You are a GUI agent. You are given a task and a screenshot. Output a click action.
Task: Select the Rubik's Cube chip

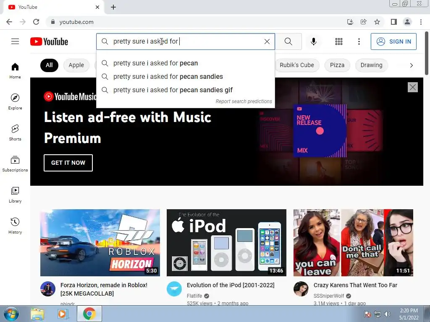(x=297, y=65)
